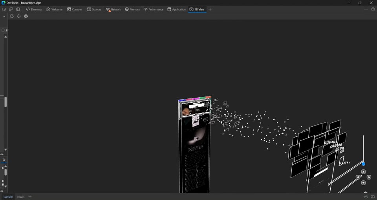
Task: Select the 3D View tab
Action: (197, 9)
